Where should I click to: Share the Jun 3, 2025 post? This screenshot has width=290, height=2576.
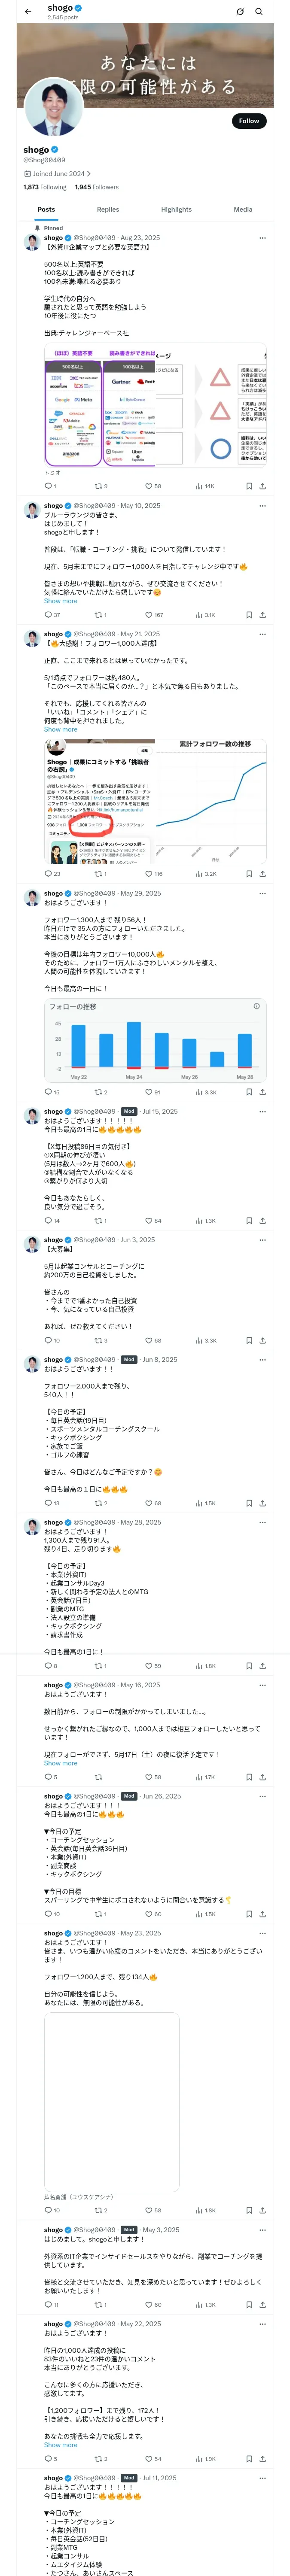point(262,1340)
